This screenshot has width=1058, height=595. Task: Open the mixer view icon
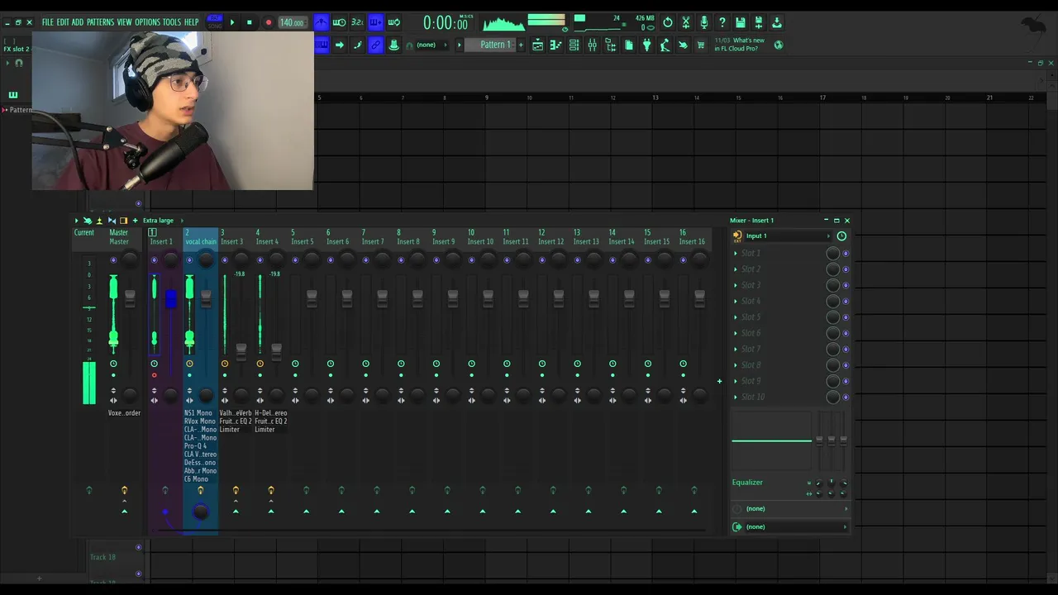(592, 45)
